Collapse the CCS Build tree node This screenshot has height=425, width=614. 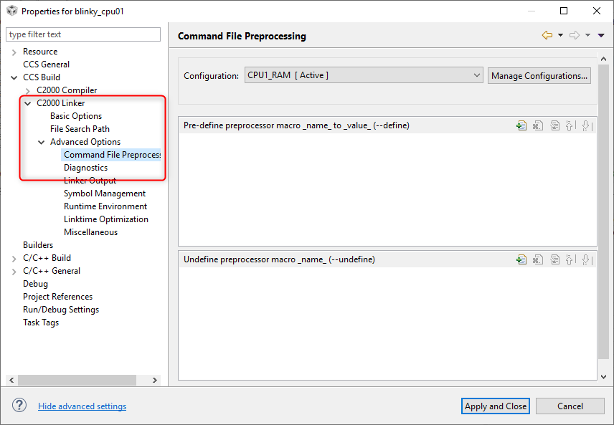click(14, 77)
